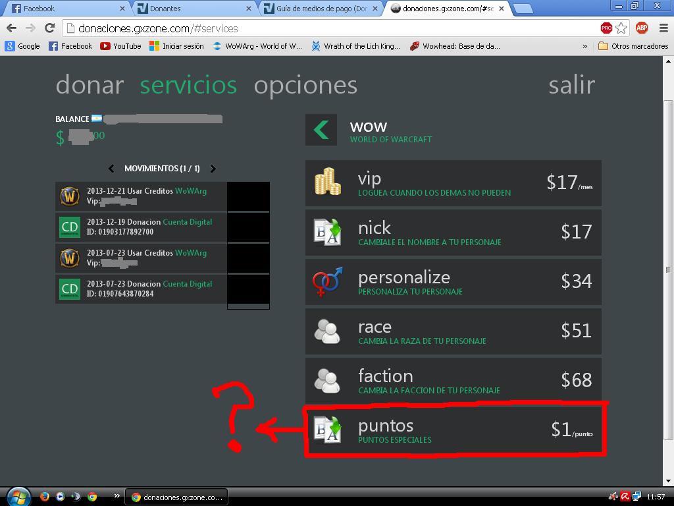
Task: Open the AdBlock Plus extension icon
Action: 642,28
